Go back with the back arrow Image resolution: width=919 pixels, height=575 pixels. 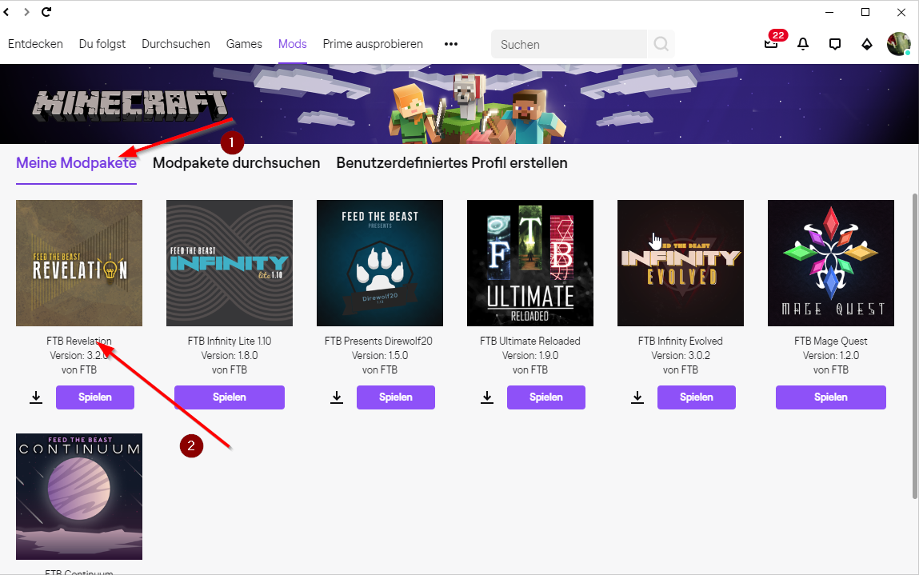6,12
